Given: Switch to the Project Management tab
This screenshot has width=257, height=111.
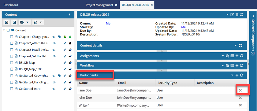Looking at the screenshot, I should (x=99, y=5).
